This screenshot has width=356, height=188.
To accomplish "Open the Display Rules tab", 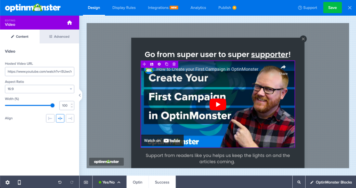I will click(x=124, y=8).
